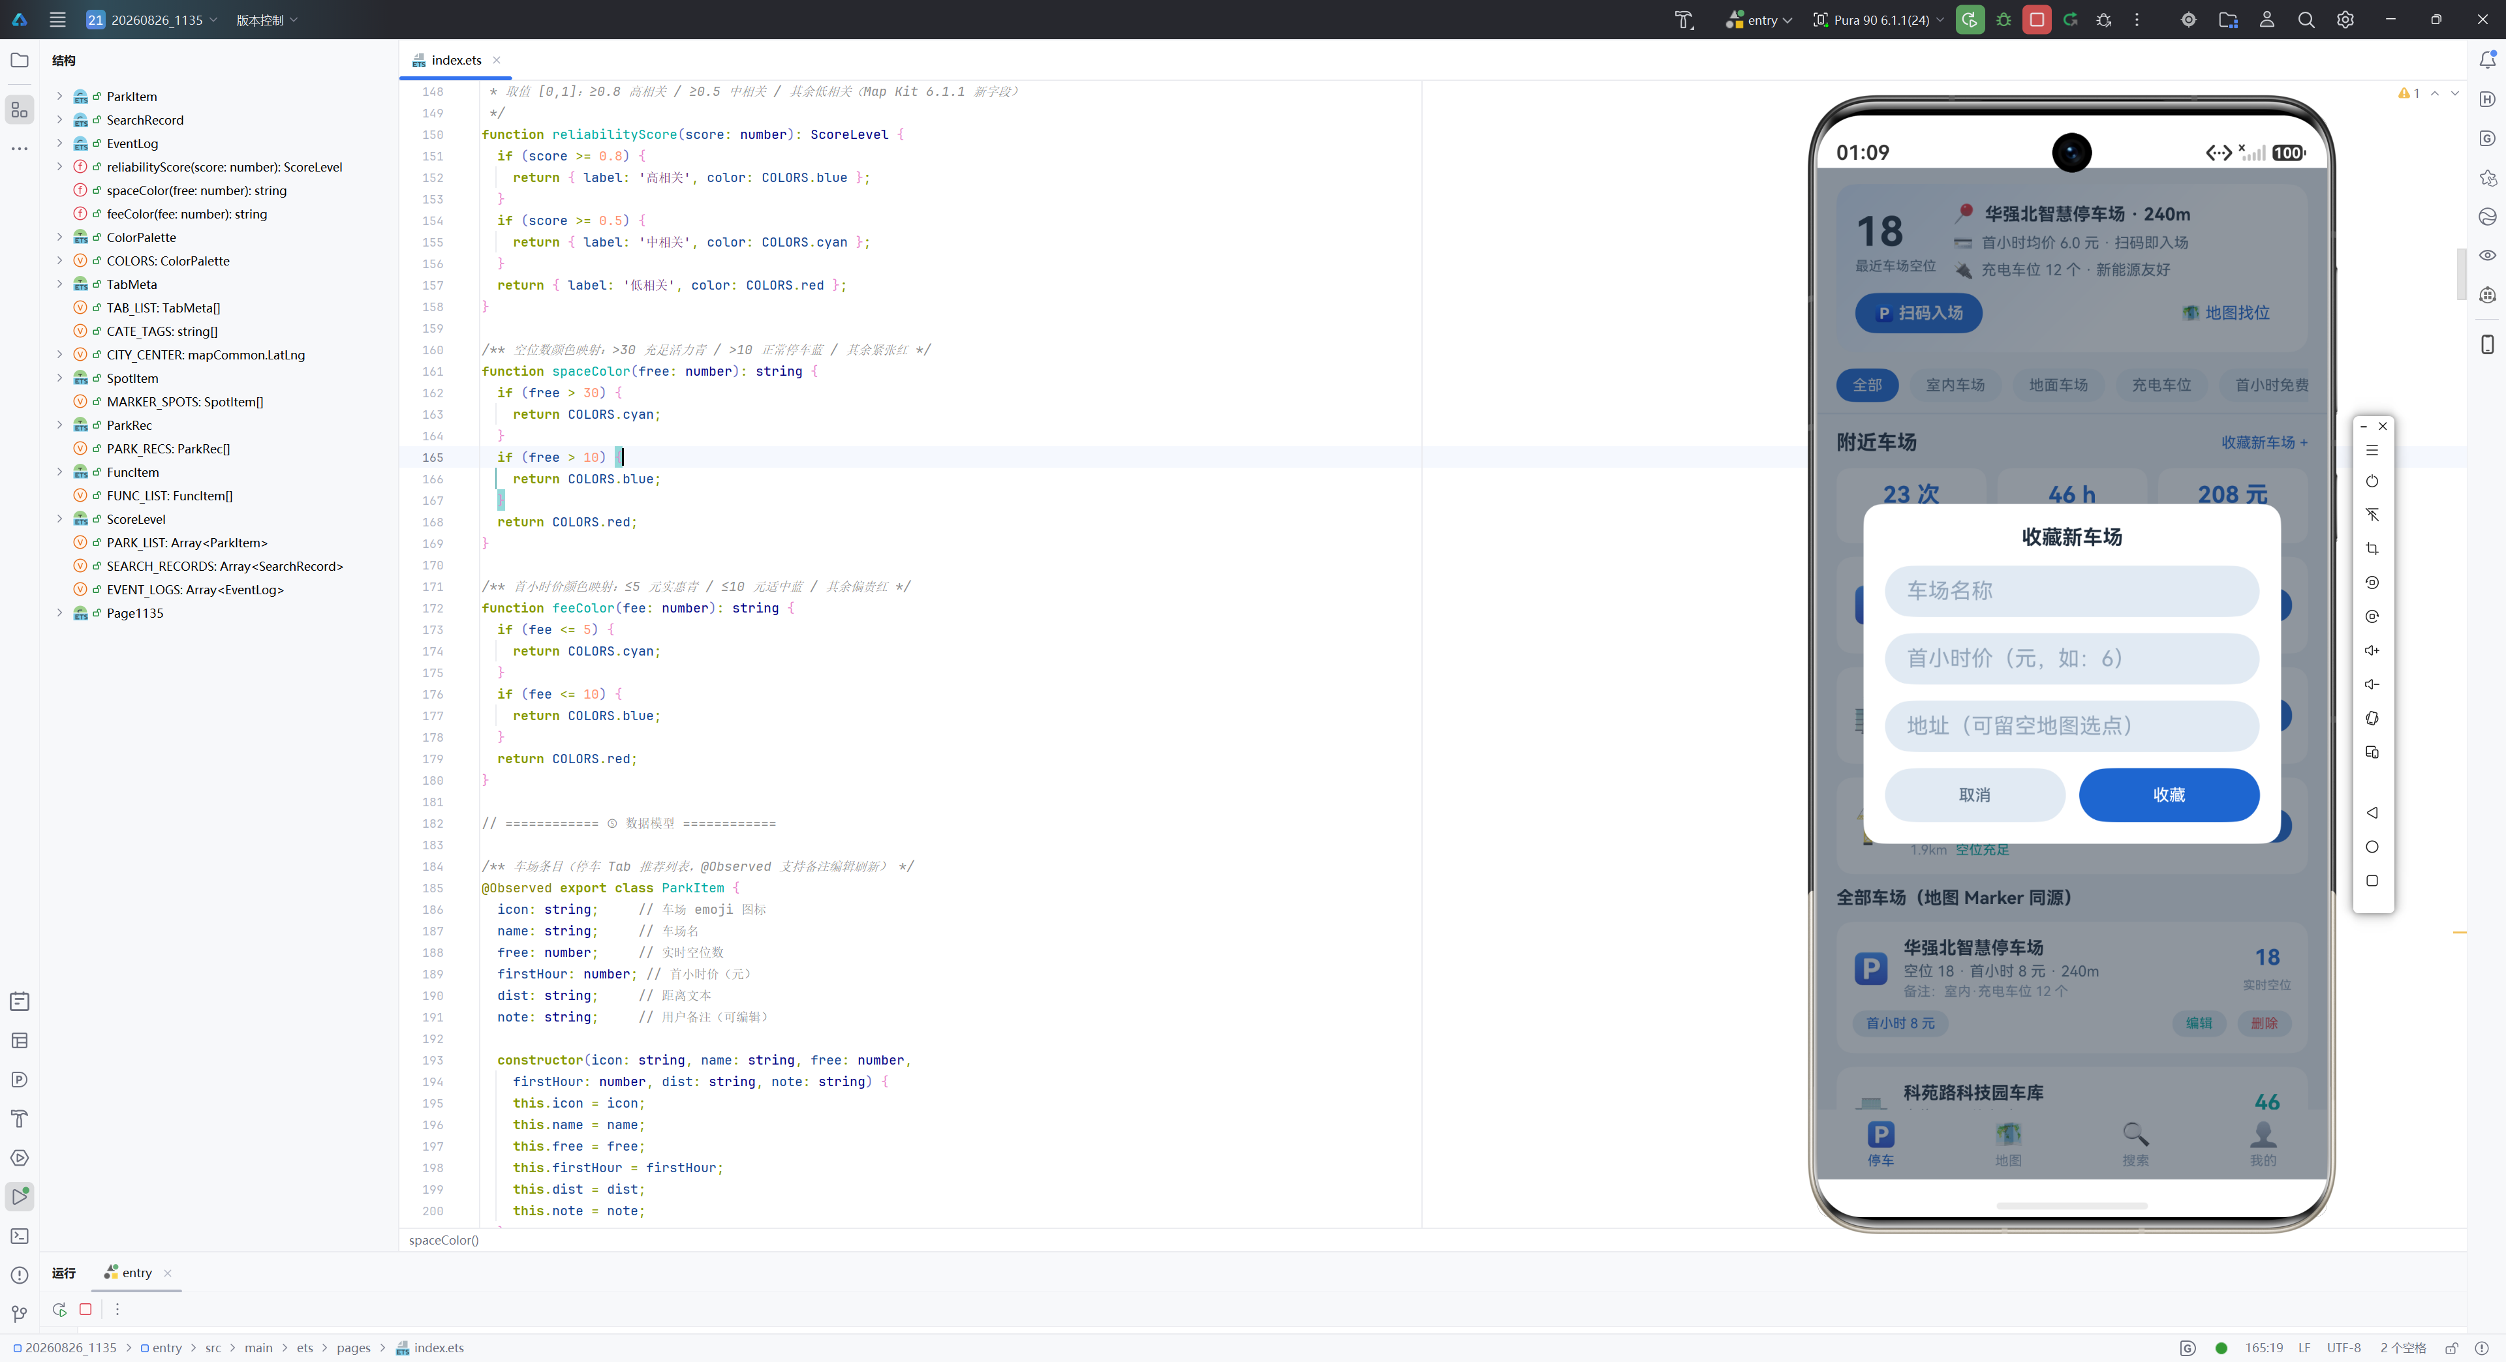Select the entry tab in Run panel
The width and height of the screenshot is (2506, 1362).
pyautogui.click(x=137, y=1273)
